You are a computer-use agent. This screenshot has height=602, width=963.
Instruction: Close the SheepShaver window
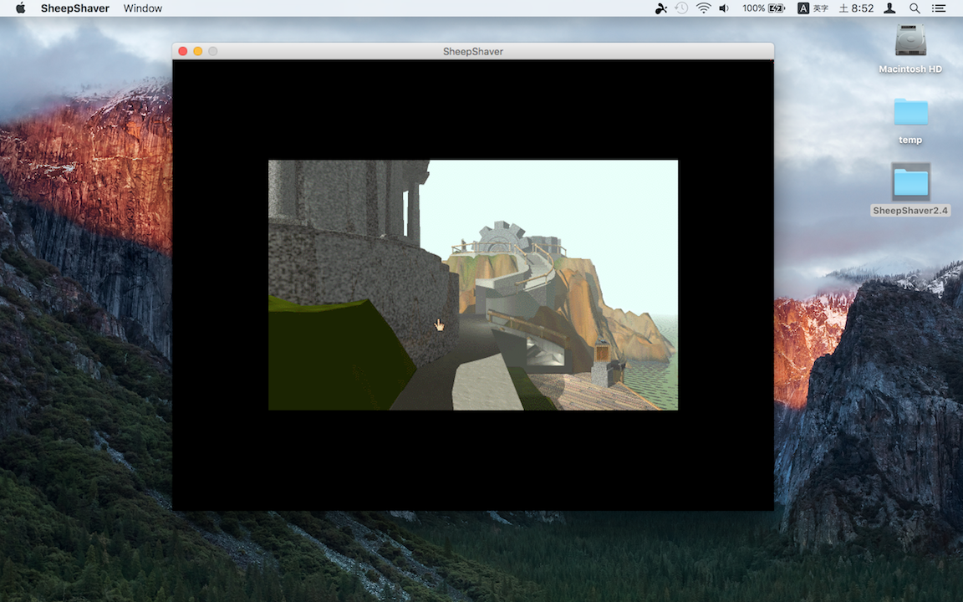point(183,51)
